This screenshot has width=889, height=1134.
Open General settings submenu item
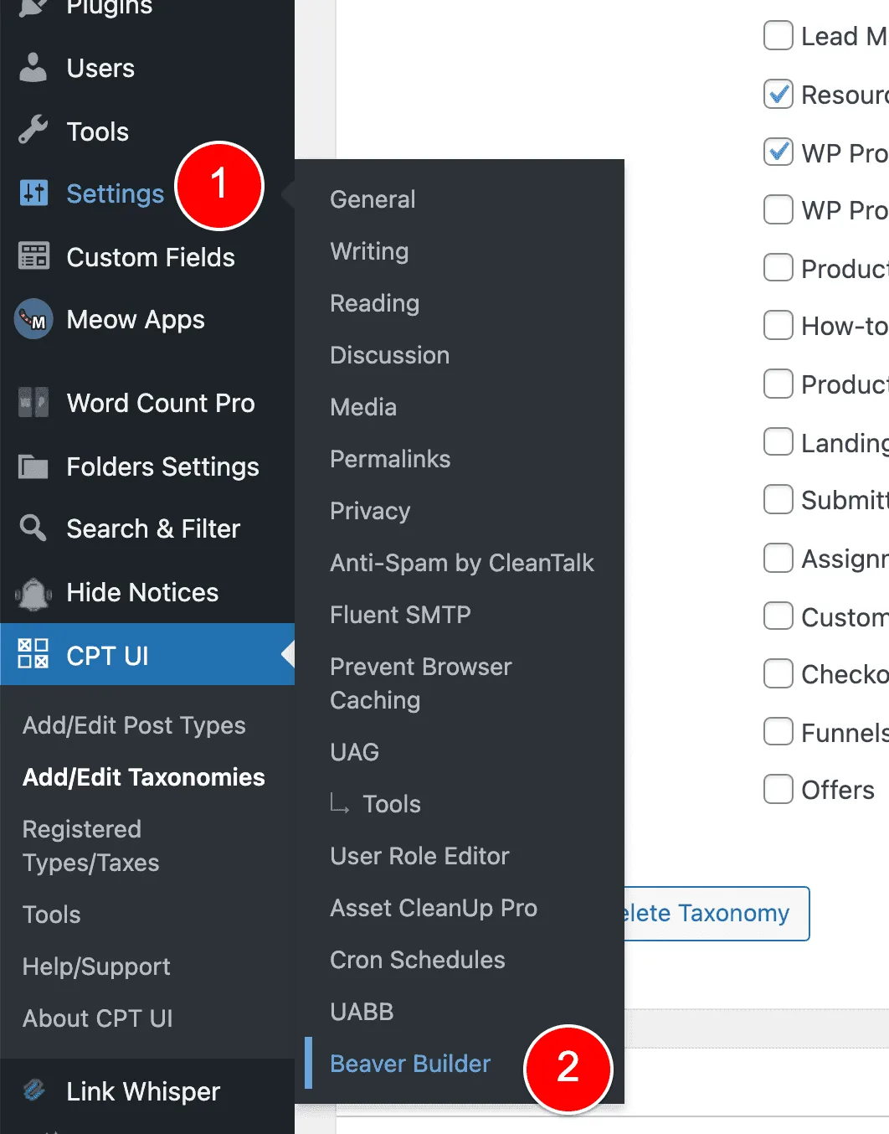click(x=373, y=199)
